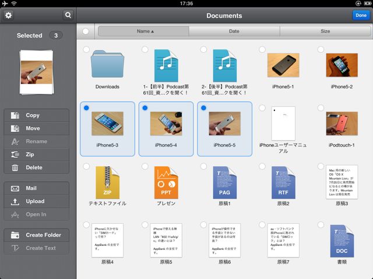Select the プレゼン selection circle

pyautogui.click(x=145, y=166)
